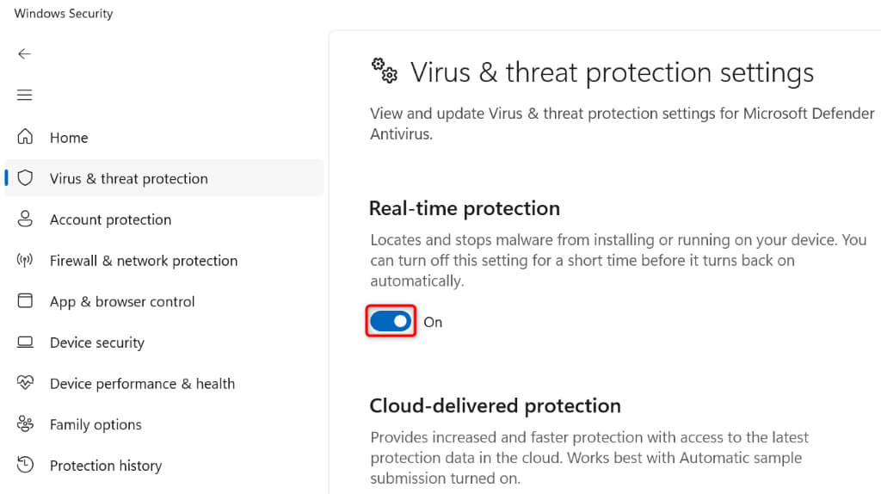This screenshot has height=494, width=881.
Task: Turn off the Real-time protection toggle
Action: coord(391,322)
